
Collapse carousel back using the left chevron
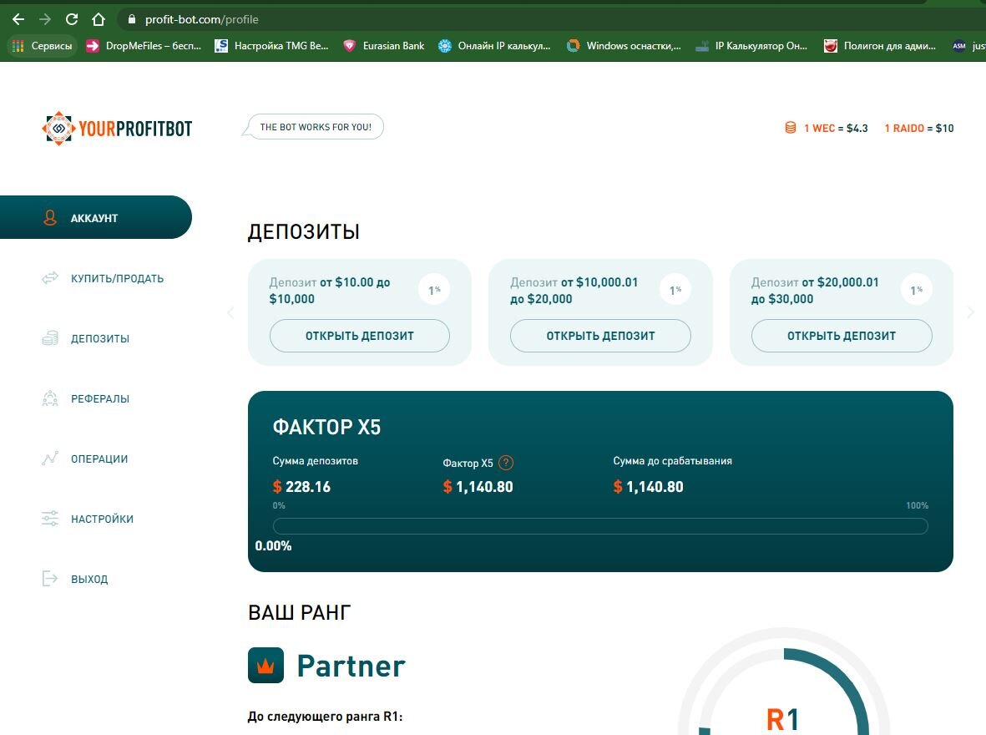[231, 312]
